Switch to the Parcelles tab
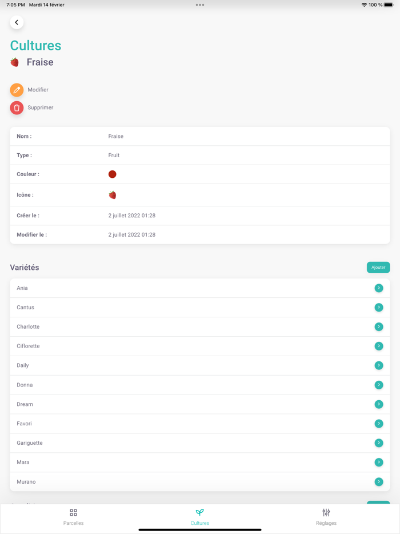Screen dimensions: 400x534 (73, 517)
